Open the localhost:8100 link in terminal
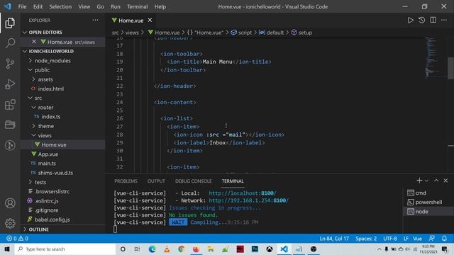 click(x=243, y=193)
